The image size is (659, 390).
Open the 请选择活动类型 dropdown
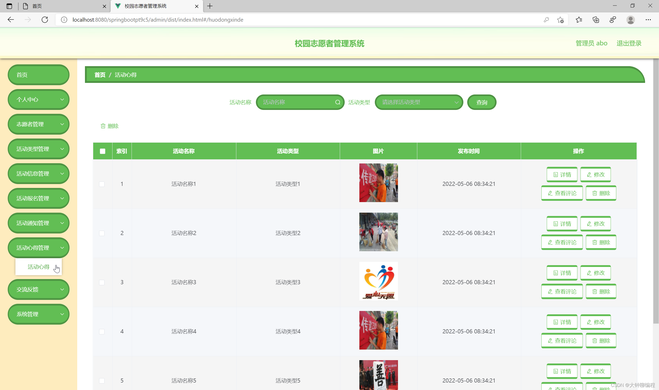click(419, 102)
